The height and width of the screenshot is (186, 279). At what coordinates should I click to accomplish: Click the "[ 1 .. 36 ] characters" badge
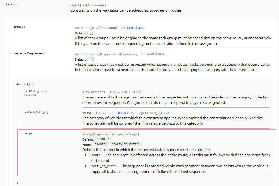tap(115, 113)
